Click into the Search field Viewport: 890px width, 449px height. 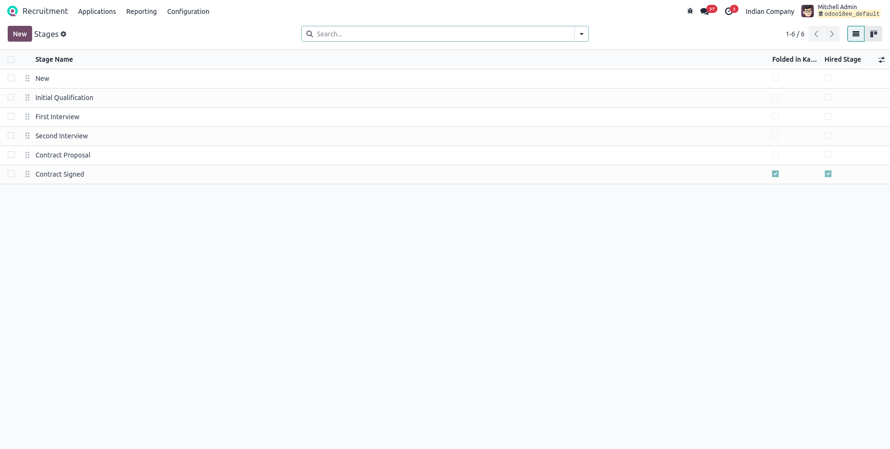(x=445, y=34)
